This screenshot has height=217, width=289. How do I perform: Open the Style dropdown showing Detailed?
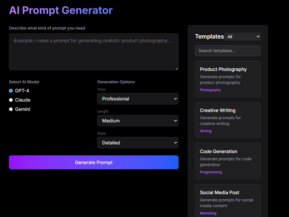(138, 143)
